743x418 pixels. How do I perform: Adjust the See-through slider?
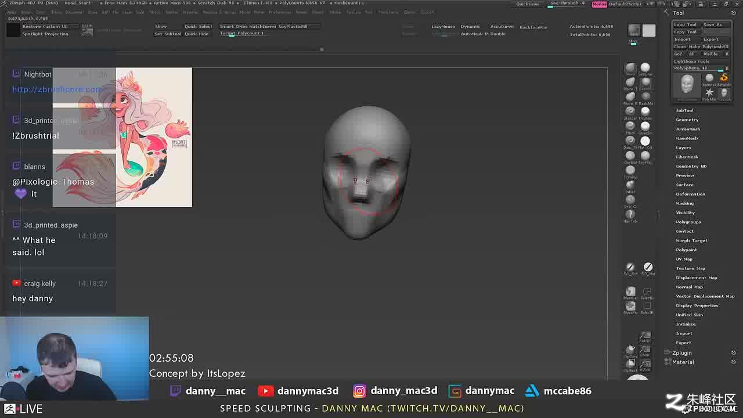(x=567, y=3)
